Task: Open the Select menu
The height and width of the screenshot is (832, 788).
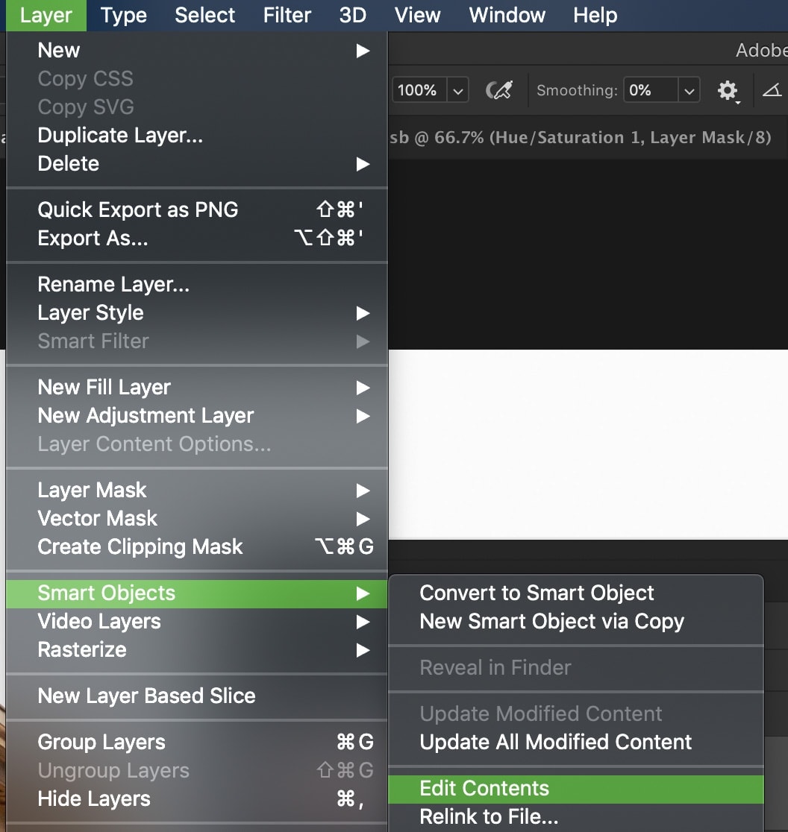Action: pos(205,16)
